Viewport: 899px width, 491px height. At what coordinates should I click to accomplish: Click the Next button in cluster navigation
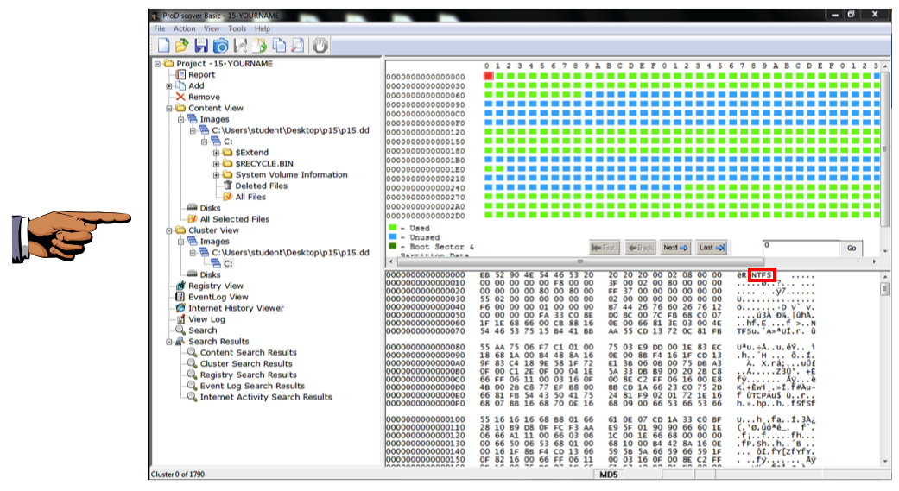[675, 248]
